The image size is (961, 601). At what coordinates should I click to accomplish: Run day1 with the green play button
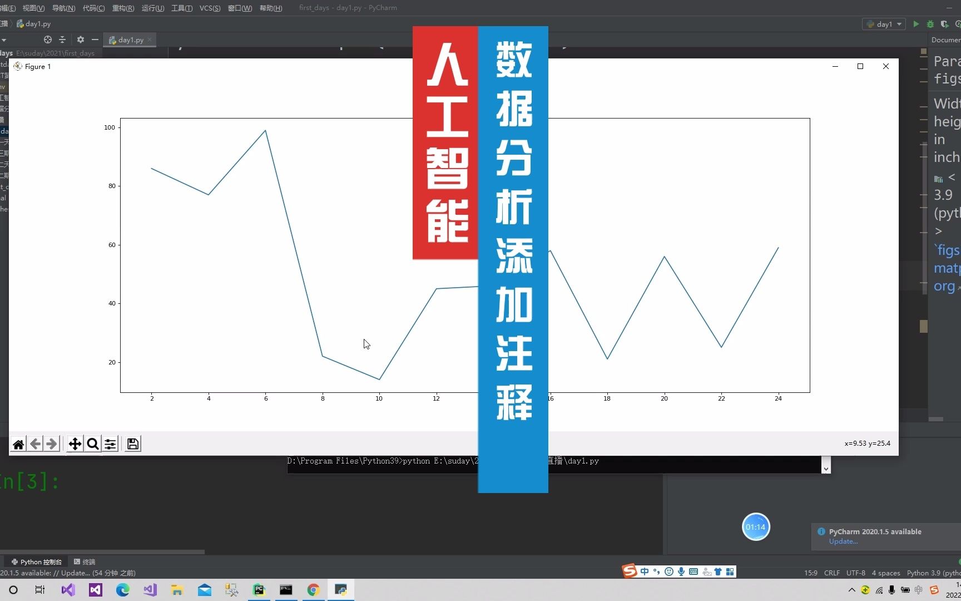pyautogui.click(x=916, y=24)
